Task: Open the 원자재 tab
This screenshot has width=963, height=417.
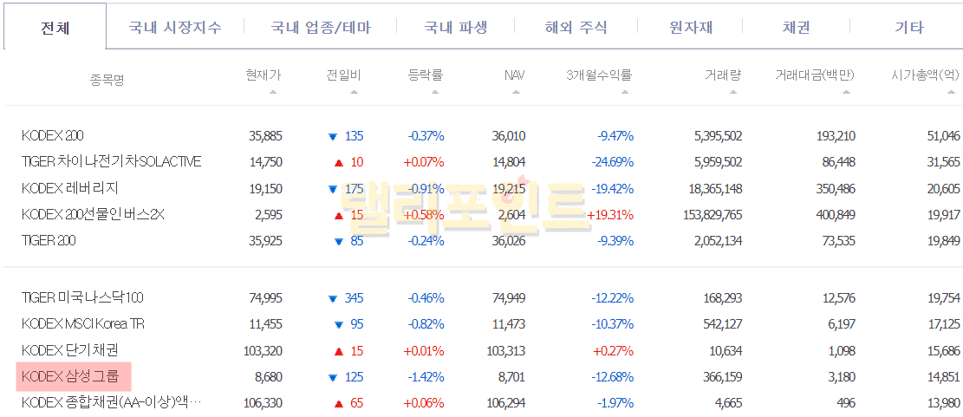Action: point(691,28)
